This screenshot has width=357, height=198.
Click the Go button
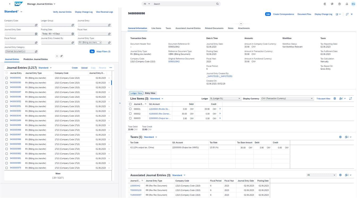(x=92, y=51)
